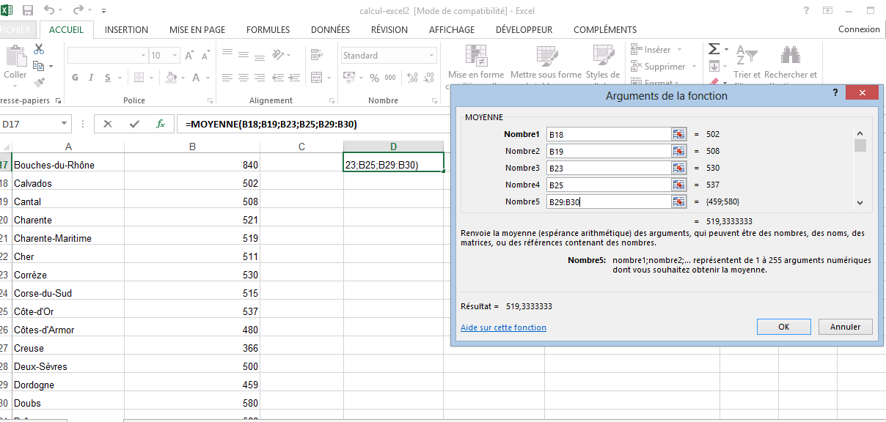
Task: Open the Insérer dropdown arrow
Action: [679, 50]
